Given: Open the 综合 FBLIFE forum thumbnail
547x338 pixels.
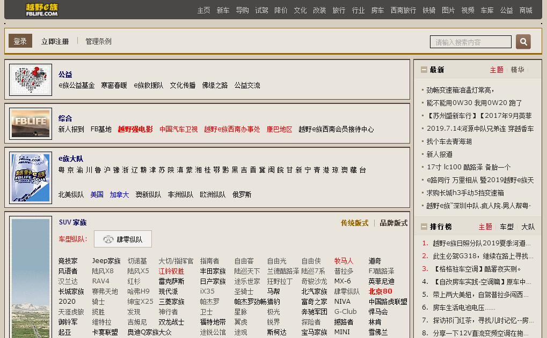Looking at the screenshot, I should pos(31,123).
